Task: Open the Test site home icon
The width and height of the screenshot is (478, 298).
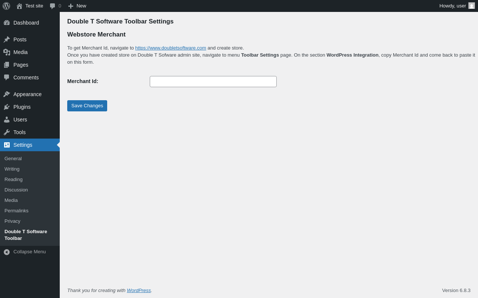Action: point(19,6)
